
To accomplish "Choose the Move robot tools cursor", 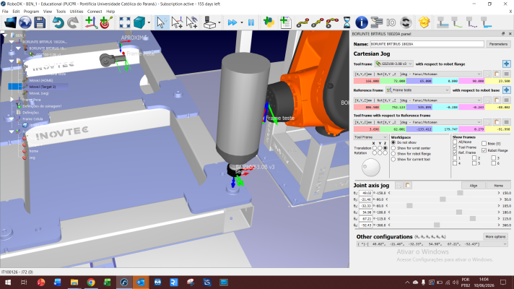I will tap(192, 22).
